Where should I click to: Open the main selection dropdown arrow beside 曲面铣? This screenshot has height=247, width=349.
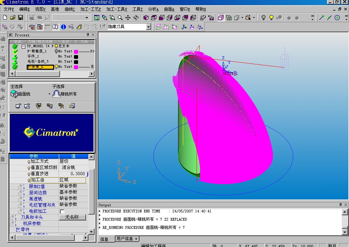pos(49,94)
